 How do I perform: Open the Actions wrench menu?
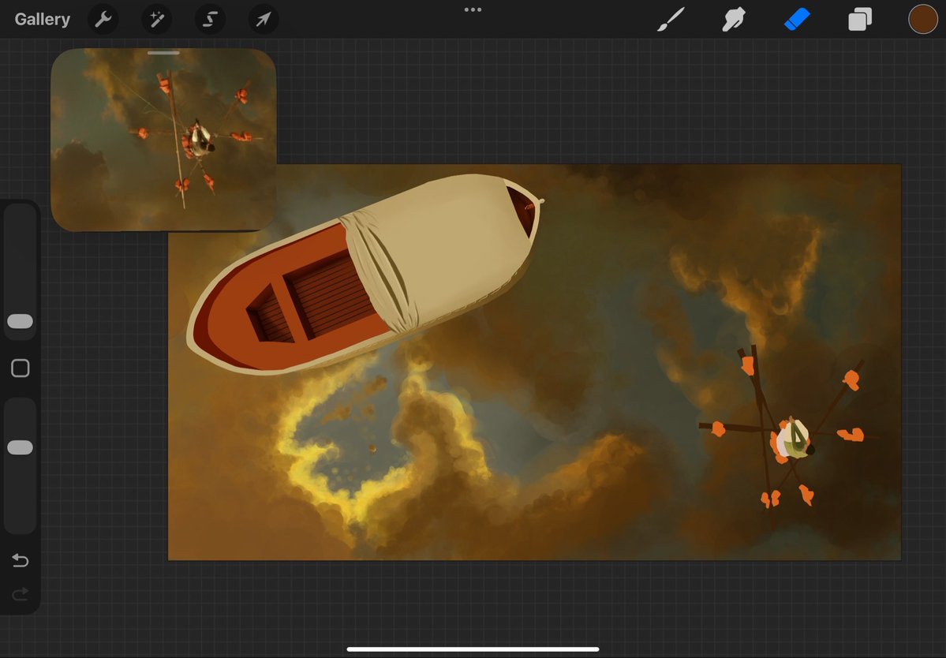103,19
